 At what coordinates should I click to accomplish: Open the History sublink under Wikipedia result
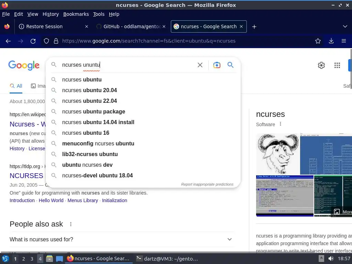[x=17, y=148]
